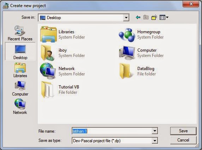202x150 pixels.
Task: Select the Network system folder icon
Action: coord(48,71)
